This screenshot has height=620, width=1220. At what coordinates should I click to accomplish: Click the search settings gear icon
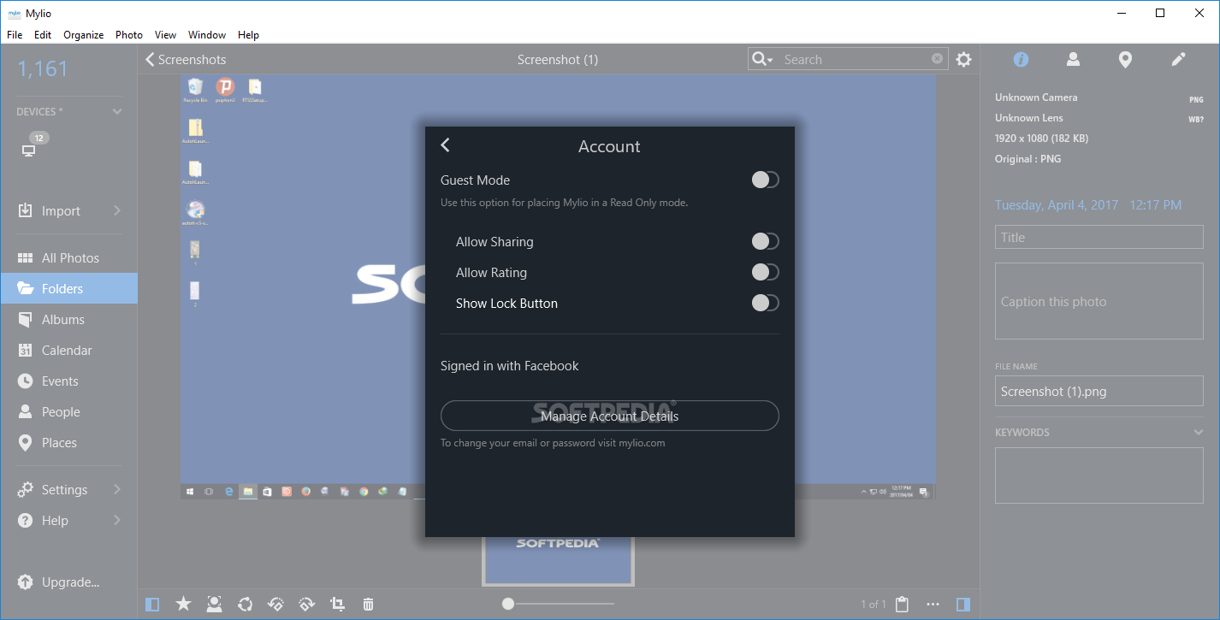tap(964, 59)
